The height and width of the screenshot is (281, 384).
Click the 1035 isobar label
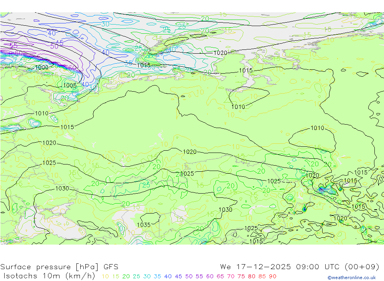pyautogui.click(x=144, y=225)
